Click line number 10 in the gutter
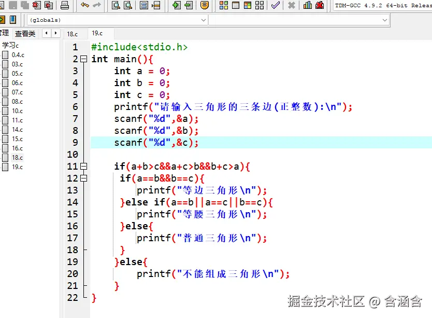 (73, 154)
